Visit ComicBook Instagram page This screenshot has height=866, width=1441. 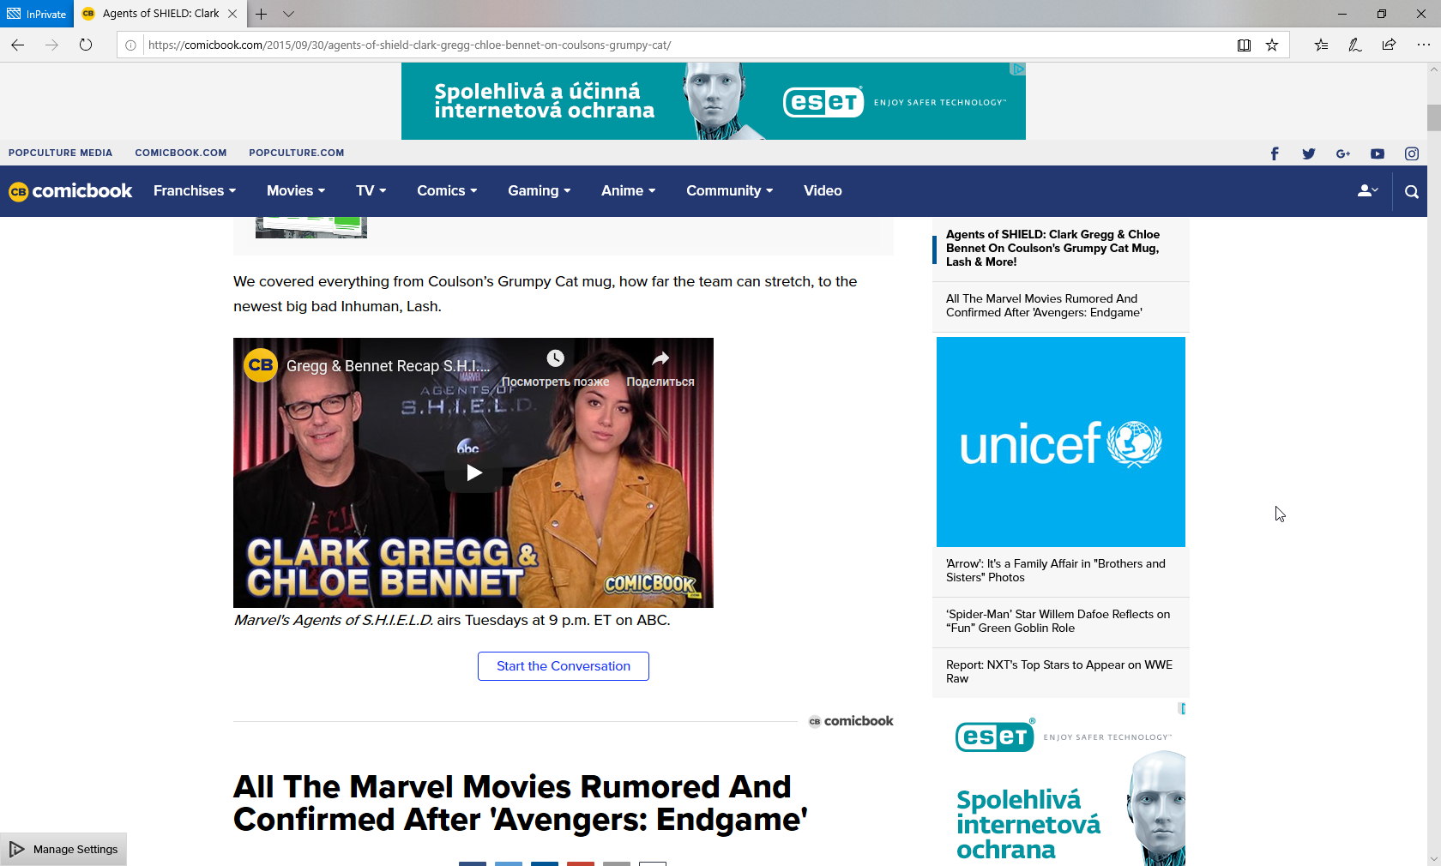1412,153
